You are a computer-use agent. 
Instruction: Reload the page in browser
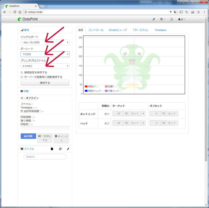click(15, 12)
